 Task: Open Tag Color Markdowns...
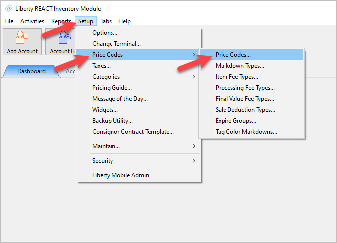251,132
